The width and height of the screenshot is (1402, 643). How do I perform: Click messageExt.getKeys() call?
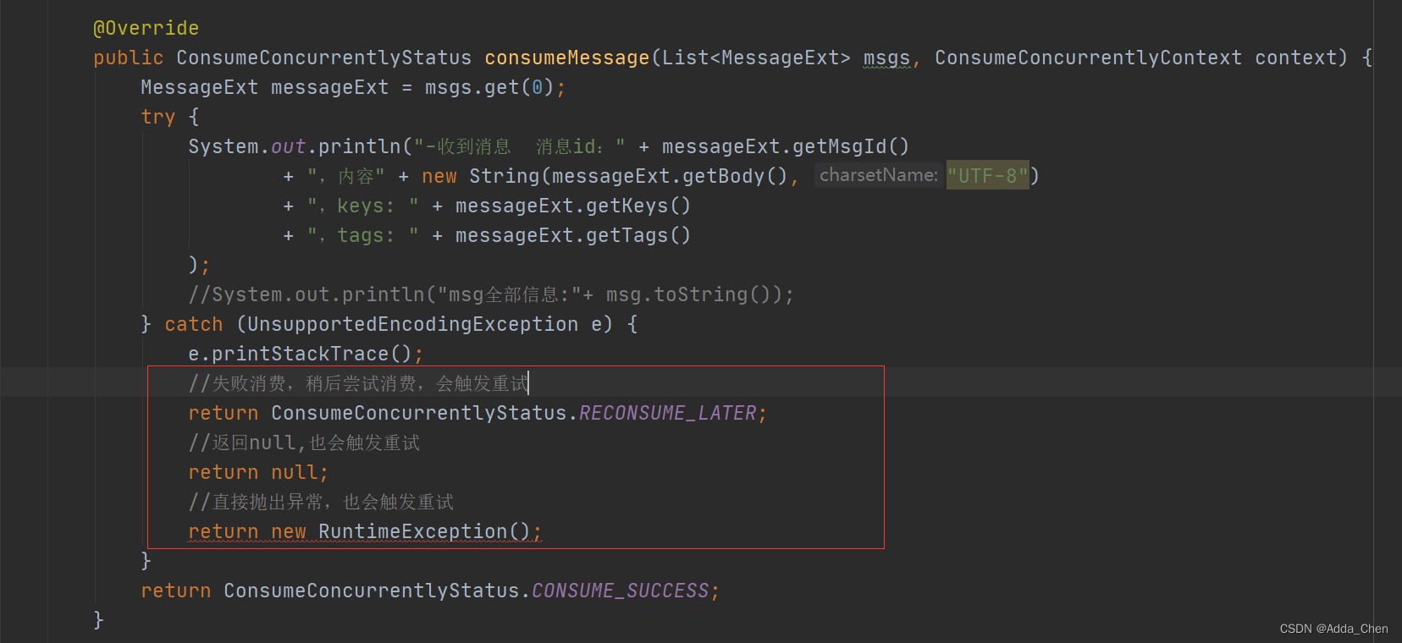pyautogui.click(x=573, y=206)
